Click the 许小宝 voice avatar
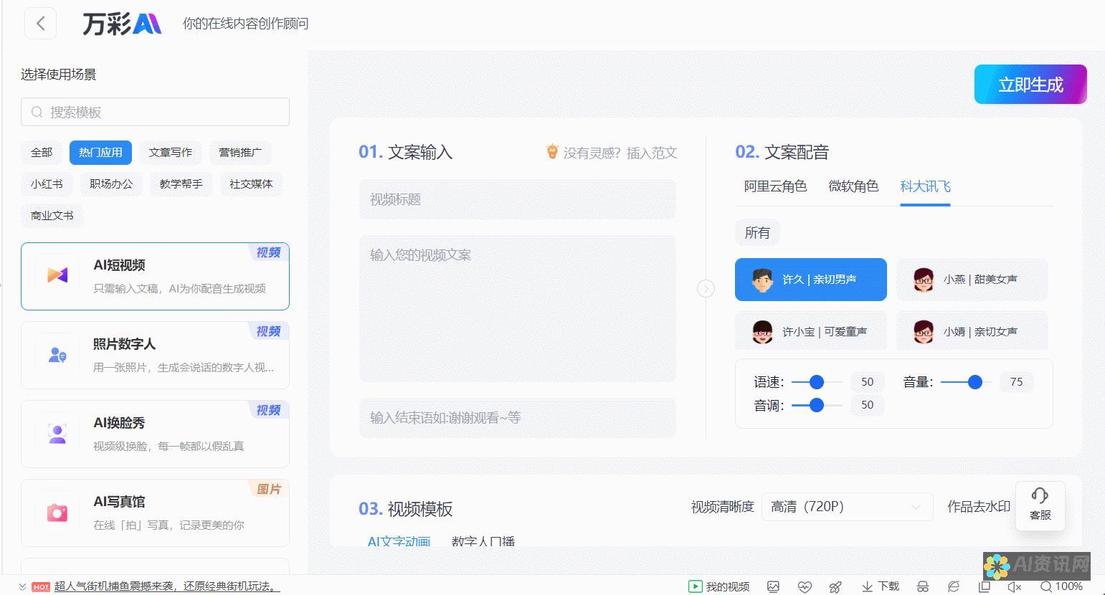Viewport: 1105px width, 595px height. click(x=762, y=332)
